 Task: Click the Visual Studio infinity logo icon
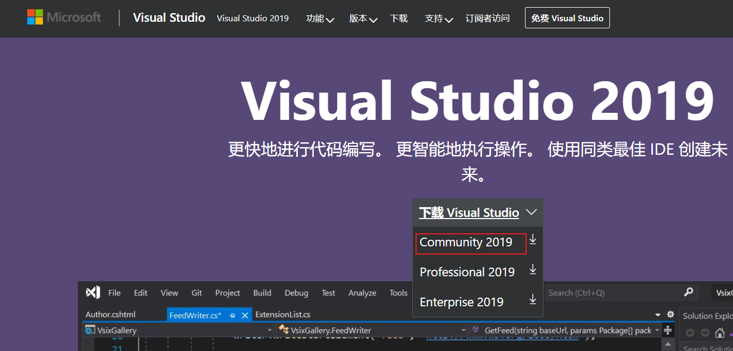pos(93,293)
